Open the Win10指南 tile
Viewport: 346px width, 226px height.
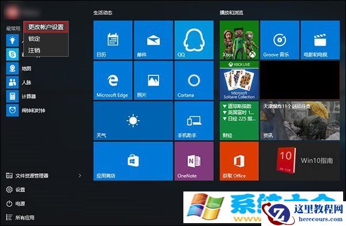[x=300, y=161]
